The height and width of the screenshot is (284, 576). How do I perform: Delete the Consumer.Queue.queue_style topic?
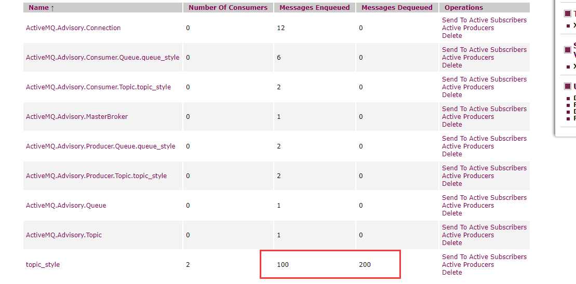tap(452, 65)
